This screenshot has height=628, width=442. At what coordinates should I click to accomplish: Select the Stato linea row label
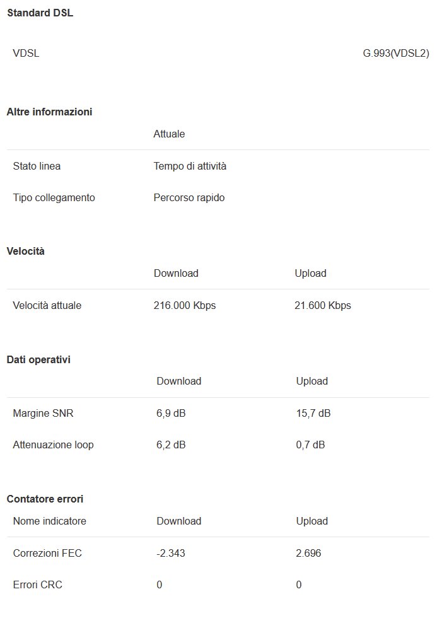point(37,166)
